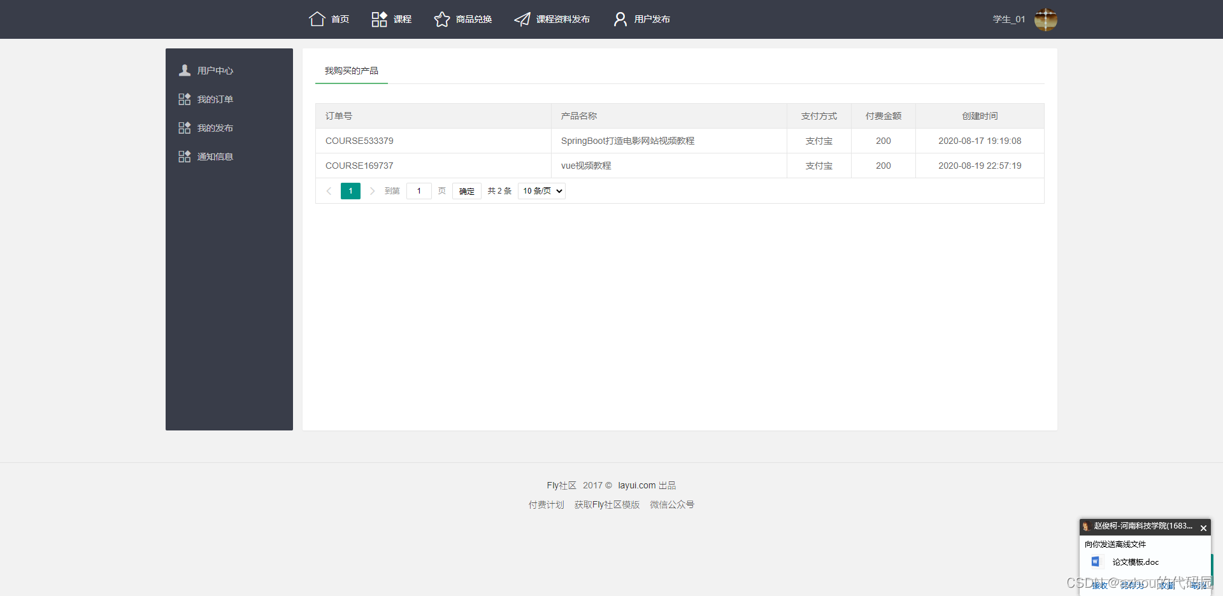Click the 接收 link to accept the file
1223x596 pixels.
click(x=1099, y=585)
